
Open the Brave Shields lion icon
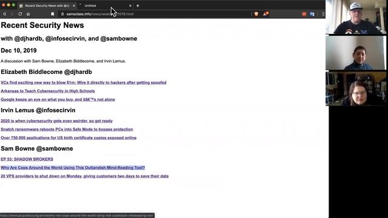(x=256, y=14)
